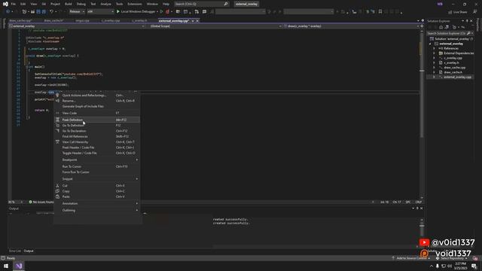Click Visual Studio taskbar icon
The height and width of the screenshot is (271, 482).
coord(19,266)
